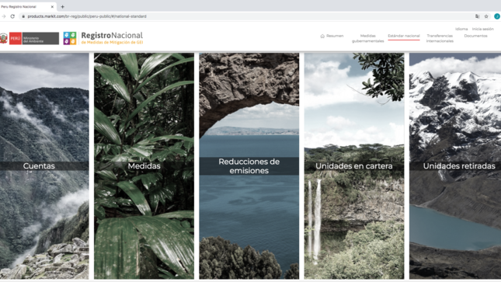
Task: Select the Estándar nacional menu item
Action: tap(404, 36)
